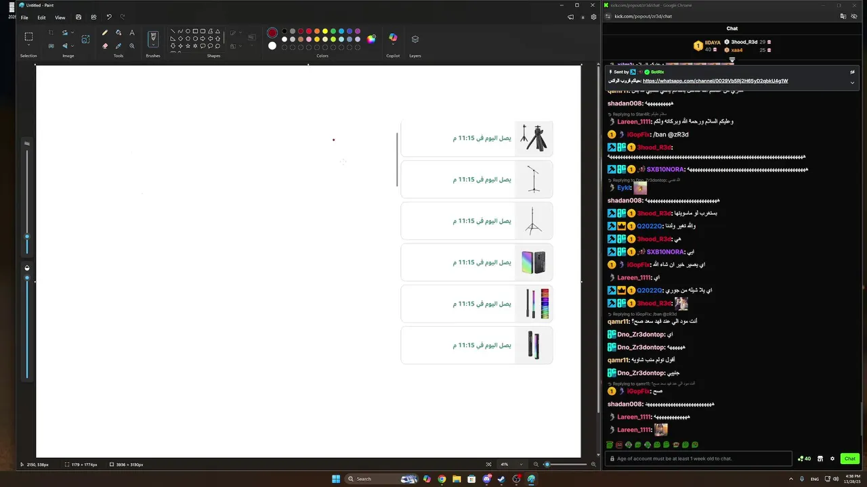Activate the Color picker eyedropper tool
The image size is (867, 487).
pyautogui.click(x=119, y=46)
